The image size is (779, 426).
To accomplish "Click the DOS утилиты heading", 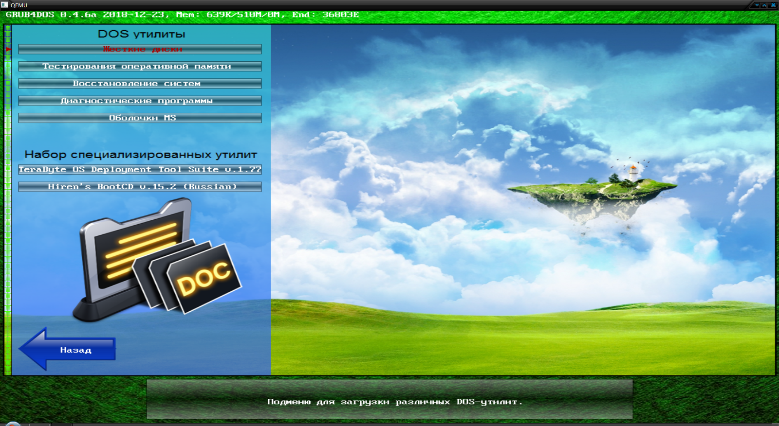I will [141, 34].
